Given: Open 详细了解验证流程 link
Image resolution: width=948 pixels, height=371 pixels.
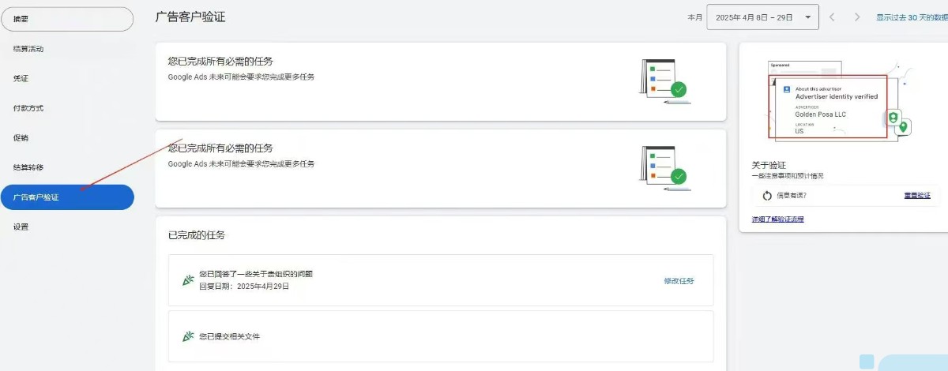Looking at the screenshot, I should tap(777, 219).
